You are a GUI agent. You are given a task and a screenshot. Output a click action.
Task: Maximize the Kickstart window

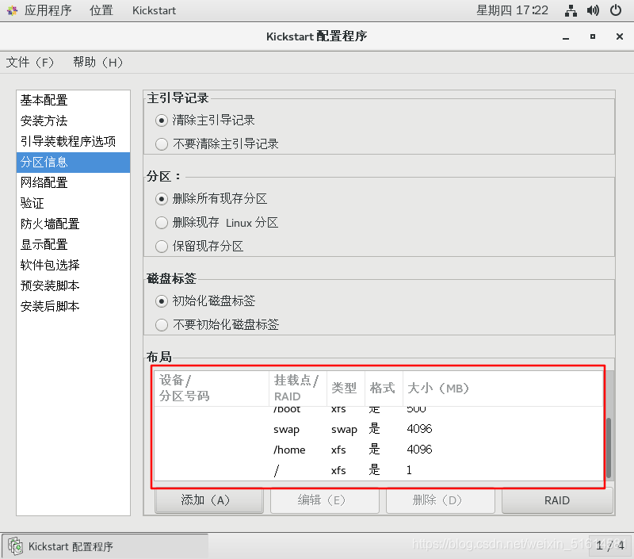(592, 36)
